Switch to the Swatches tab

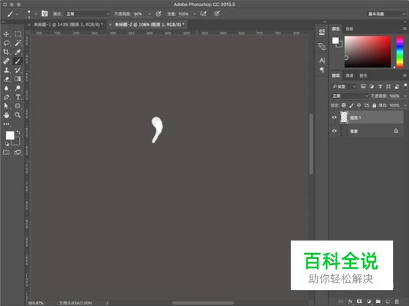(x=349, y=29)
